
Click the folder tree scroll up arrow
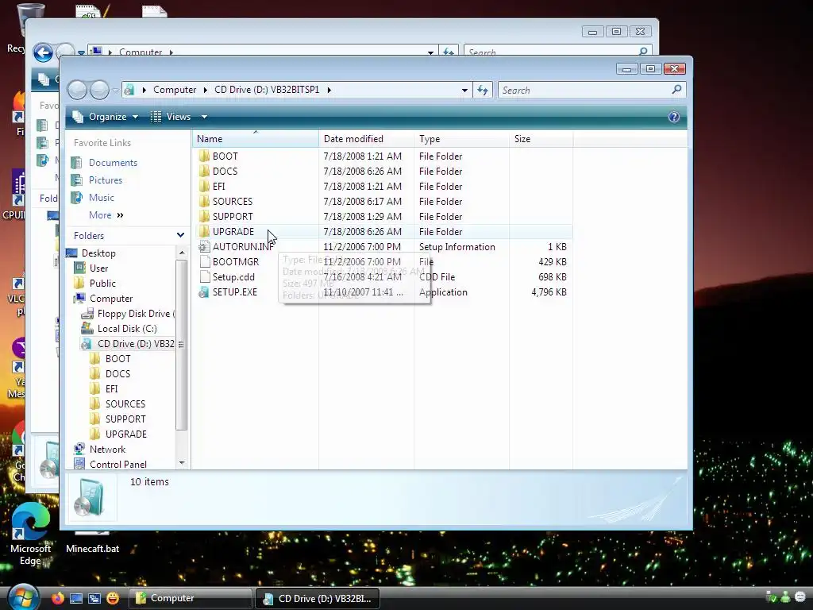(182, 253)
